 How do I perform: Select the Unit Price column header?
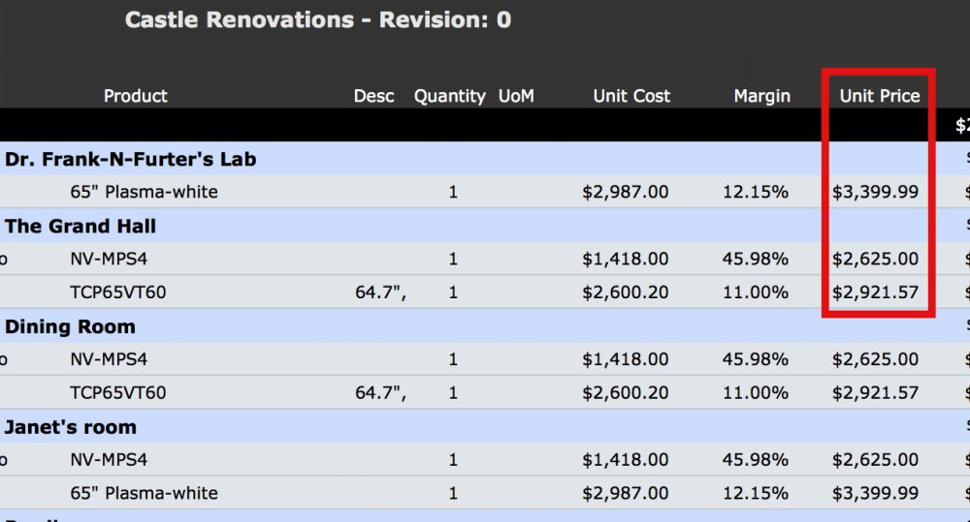click(879, 96)
